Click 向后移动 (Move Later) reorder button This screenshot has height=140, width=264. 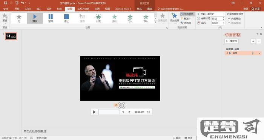(234, 23)
